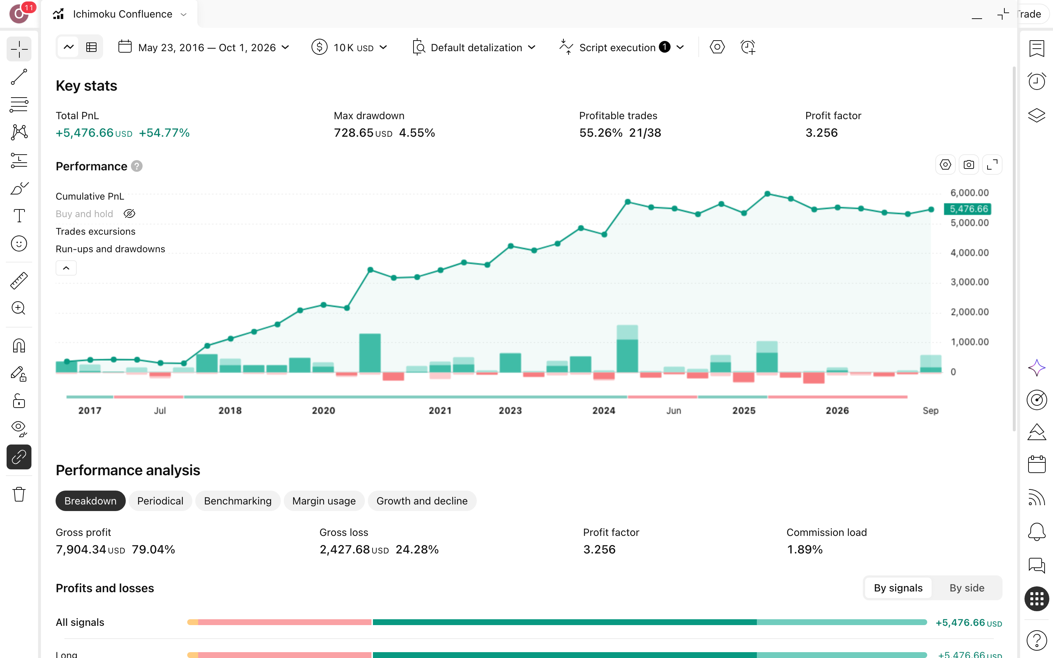Toggle the magnet mode tool
This screenshot has height=658, width=1053.
19,345
